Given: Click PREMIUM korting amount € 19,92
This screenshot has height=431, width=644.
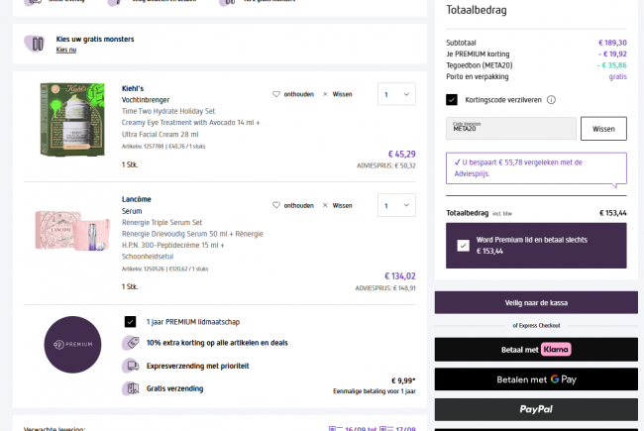Looking at the screenshot, I should [x=612, y=54].
